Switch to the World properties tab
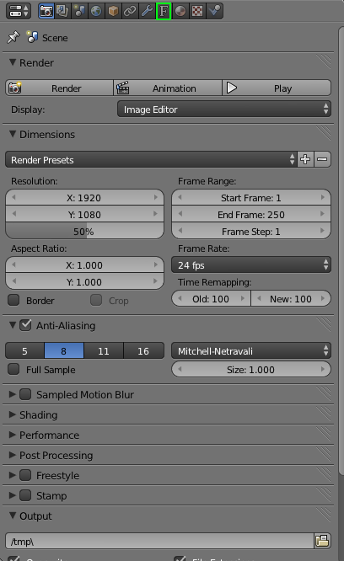The height and width of the screenshot is (561, 344). click(96, 11)
